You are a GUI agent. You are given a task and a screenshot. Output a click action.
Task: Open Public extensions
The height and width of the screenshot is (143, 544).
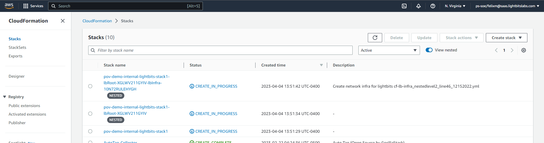[24, 106]
